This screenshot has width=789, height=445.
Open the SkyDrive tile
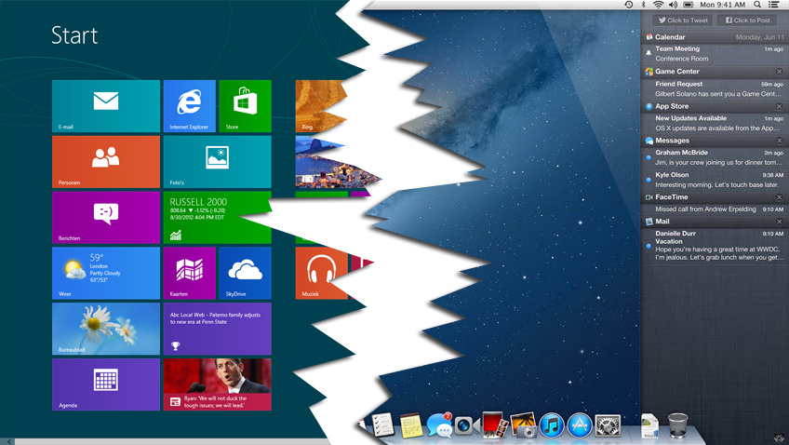[x=245, y=273]
